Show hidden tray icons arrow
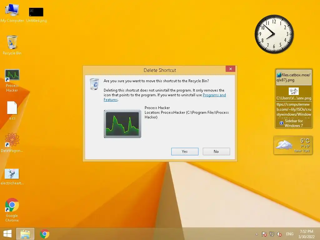The image size is (320, 240). click(257, 234)
